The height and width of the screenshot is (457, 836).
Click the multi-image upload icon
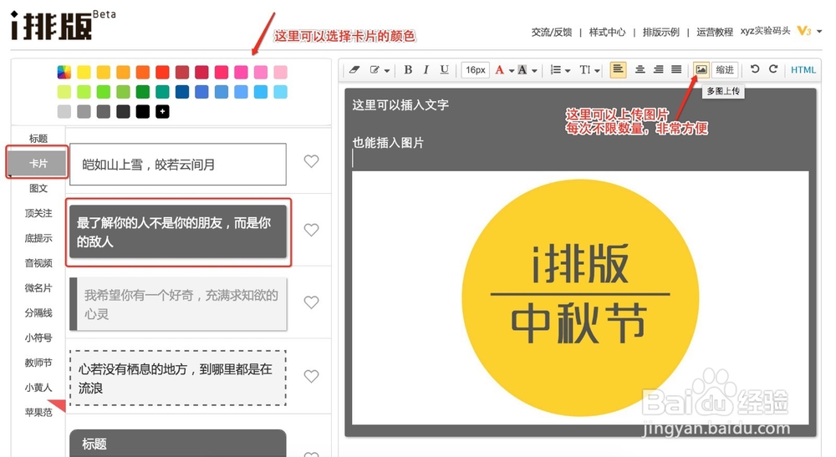tap(701, 70)
